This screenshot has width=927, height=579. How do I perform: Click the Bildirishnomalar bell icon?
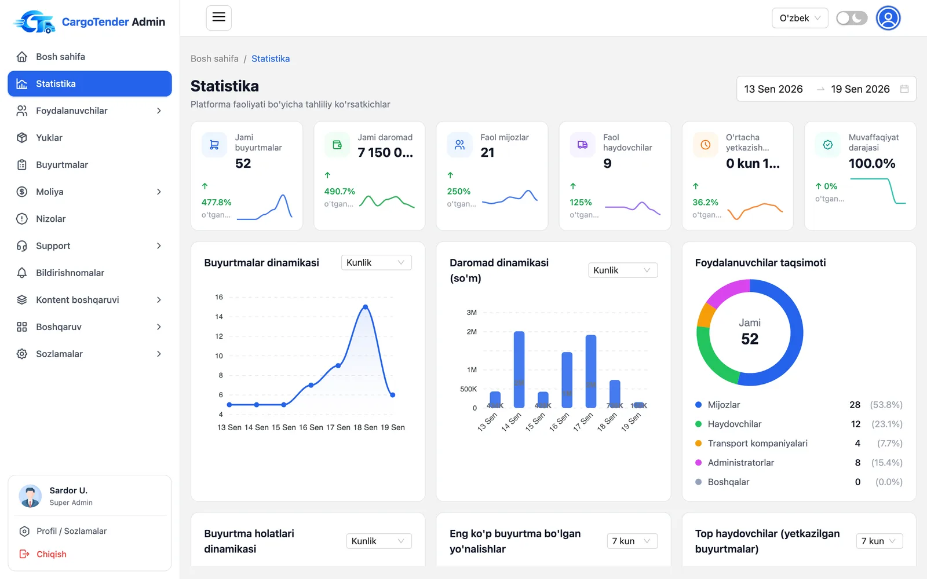coord(22,273)
